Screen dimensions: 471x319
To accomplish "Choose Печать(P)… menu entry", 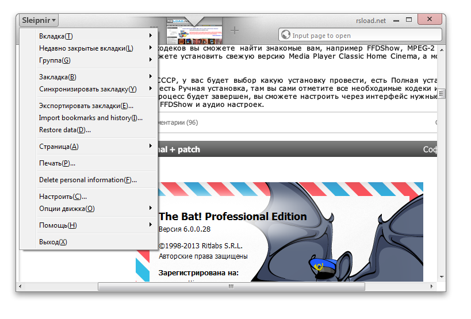I will 89,163.
